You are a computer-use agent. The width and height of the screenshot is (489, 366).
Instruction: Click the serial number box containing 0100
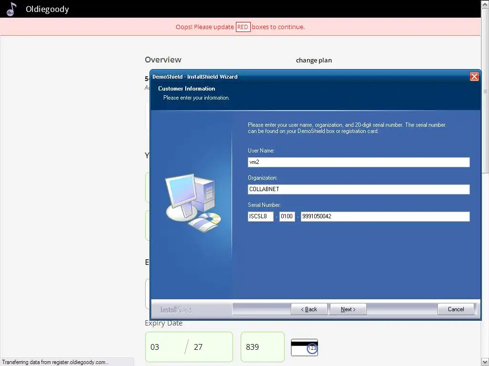coord(287,216)
